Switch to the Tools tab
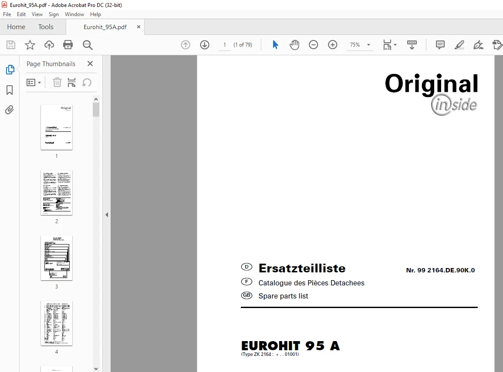 click(46, 27)
